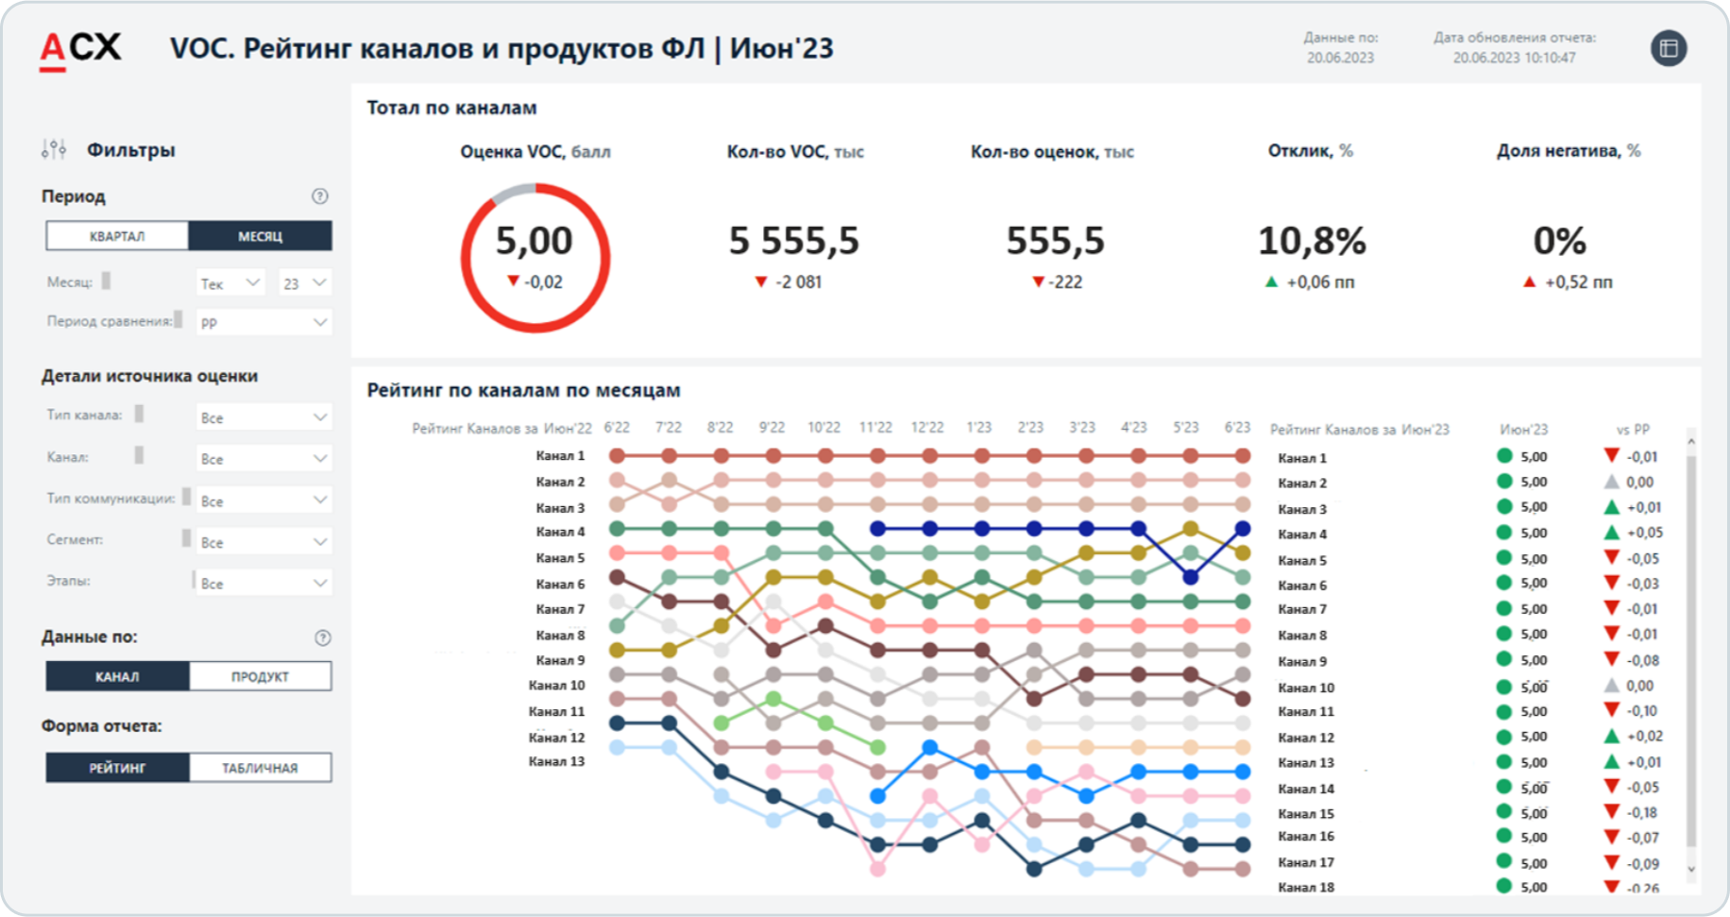
Task: Click the 1'23 month column header
Action: [979, 428]
